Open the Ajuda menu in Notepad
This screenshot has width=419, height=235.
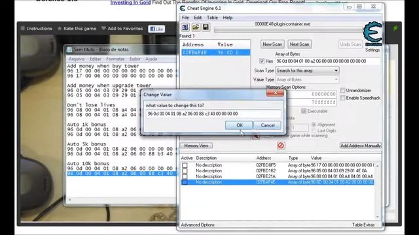pyautogui.click(x=151, y=59)
